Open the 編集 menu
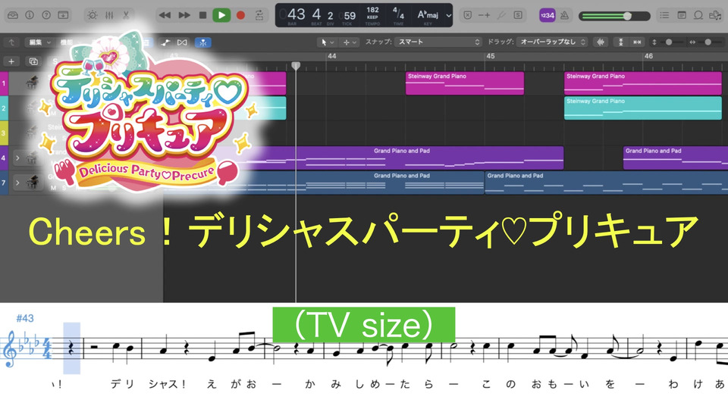Image resolution: width=728 pixels, height=409 pixels. pos(39,42)
